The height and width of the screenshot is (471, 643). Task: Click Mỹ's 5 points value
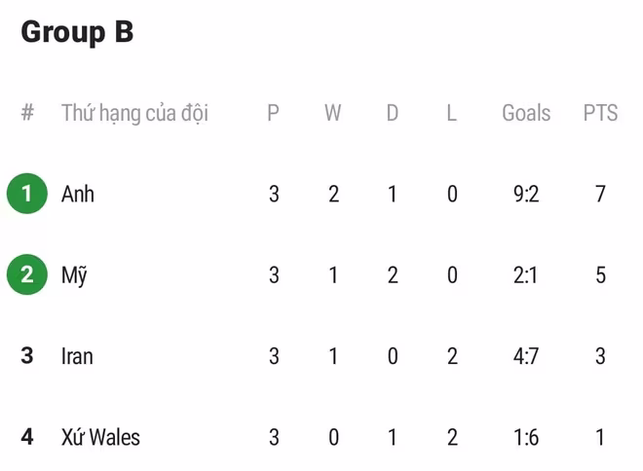coord(600,275)
